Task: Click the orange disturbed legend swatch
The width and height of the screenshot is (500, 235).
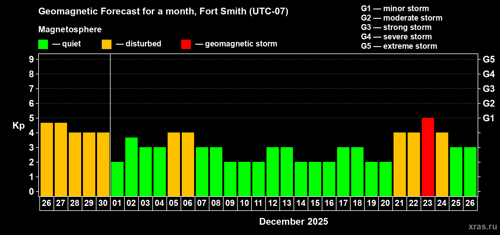Action: [x=106, y=44]
